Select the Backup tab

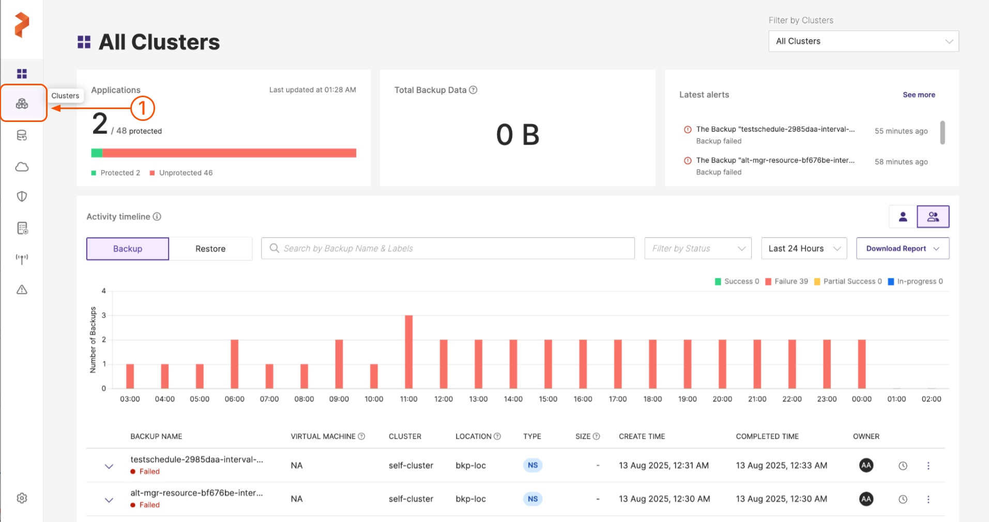pos(128,249)
